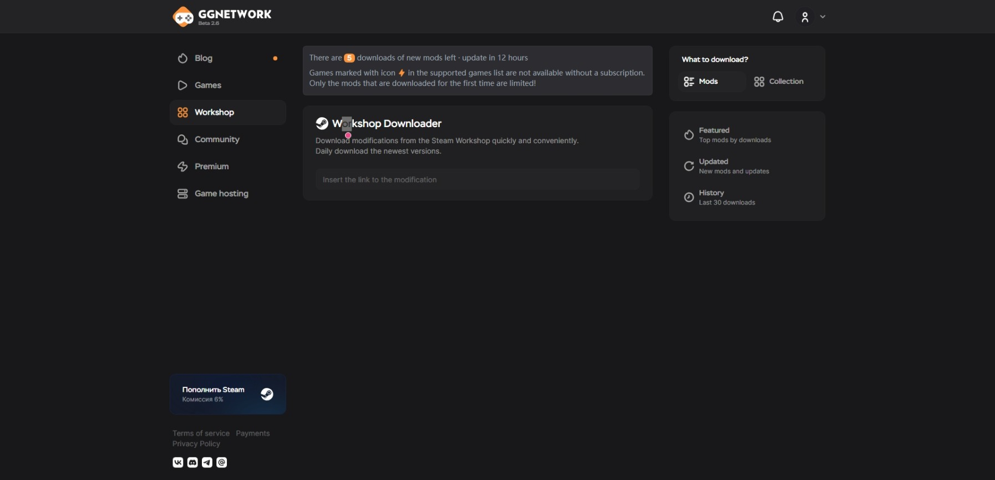Screen dimensions: 995x480
Task: Open the Payments link
Action: (253, 433)
